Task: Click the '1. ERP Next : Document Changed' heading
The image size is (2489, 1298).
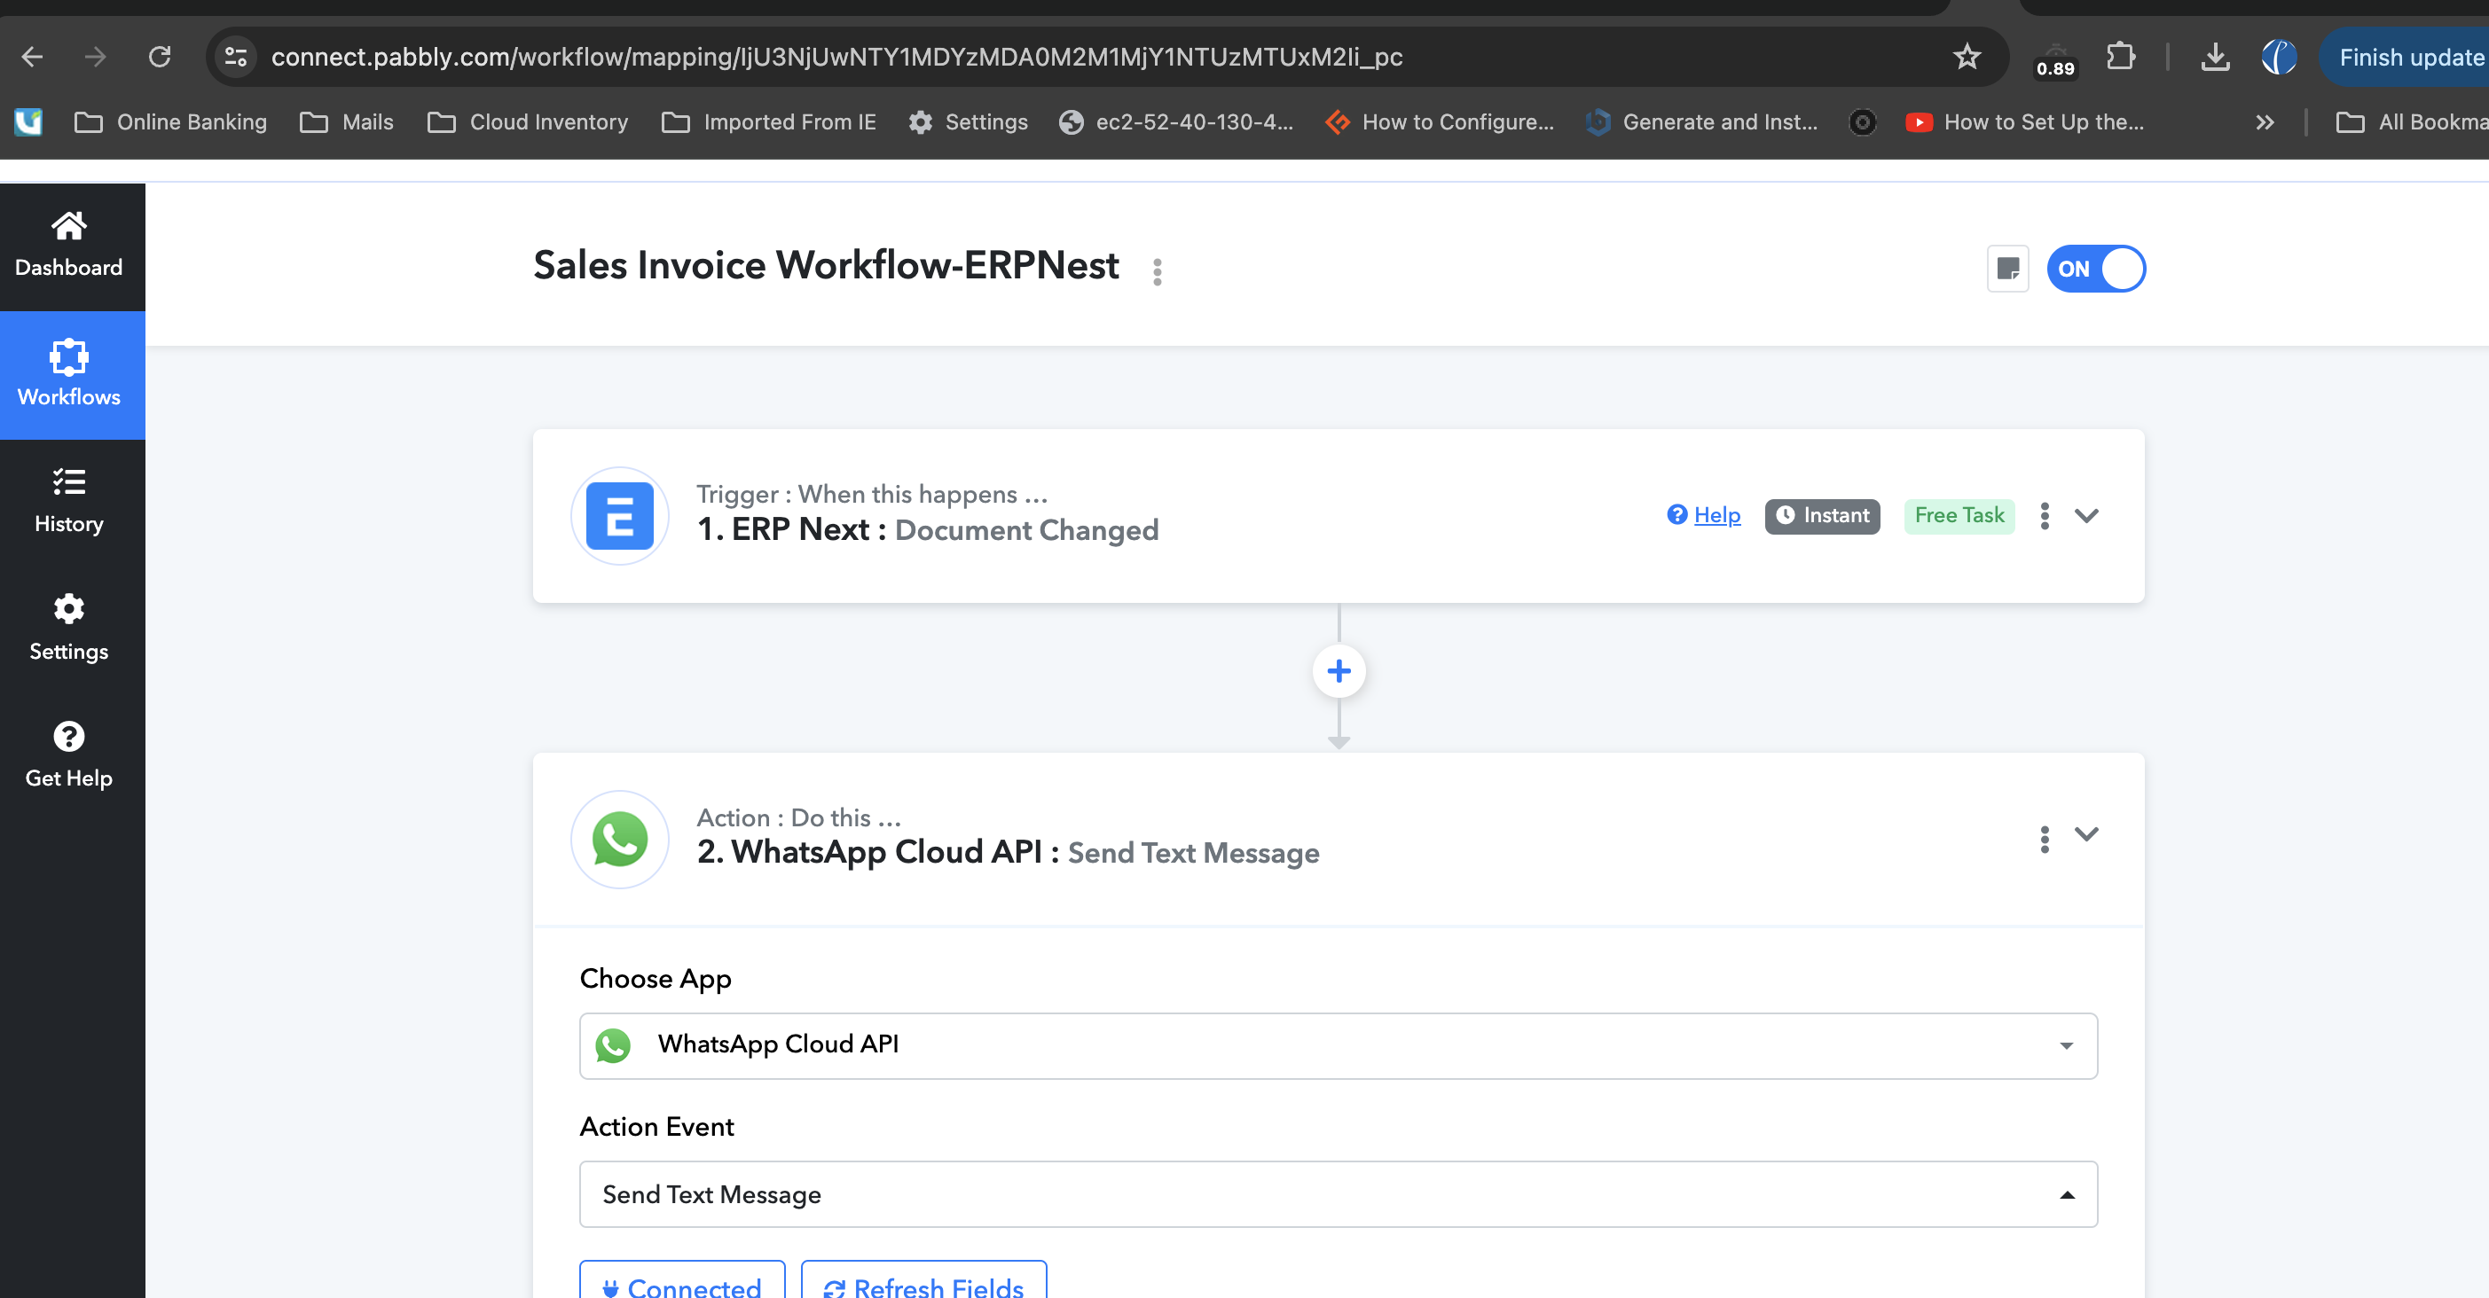Action: point(928,530)
